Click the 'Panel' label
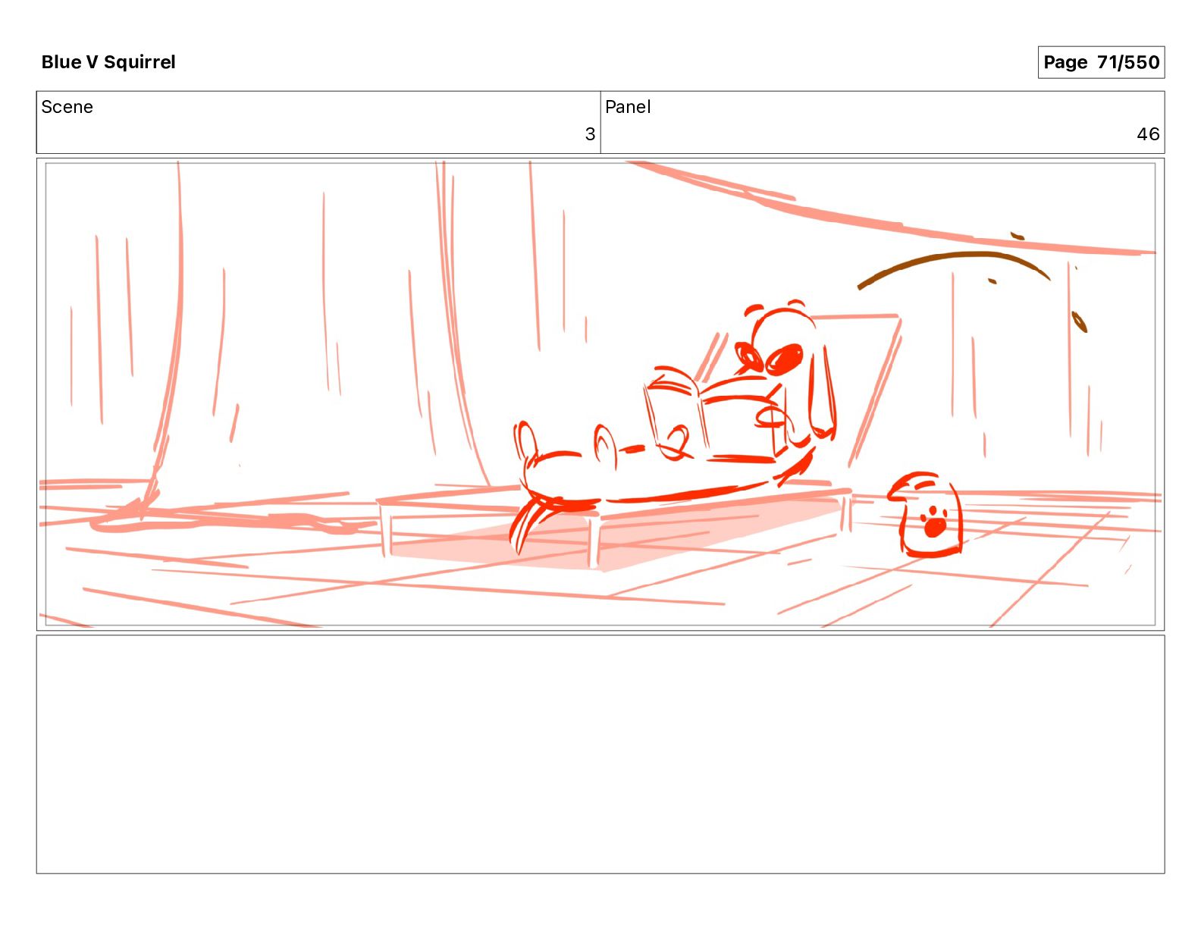Screen dimensions: 1201x928 [628, 107]
